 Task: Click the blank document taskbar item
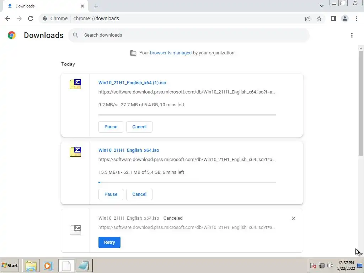[x=66, y=266]
